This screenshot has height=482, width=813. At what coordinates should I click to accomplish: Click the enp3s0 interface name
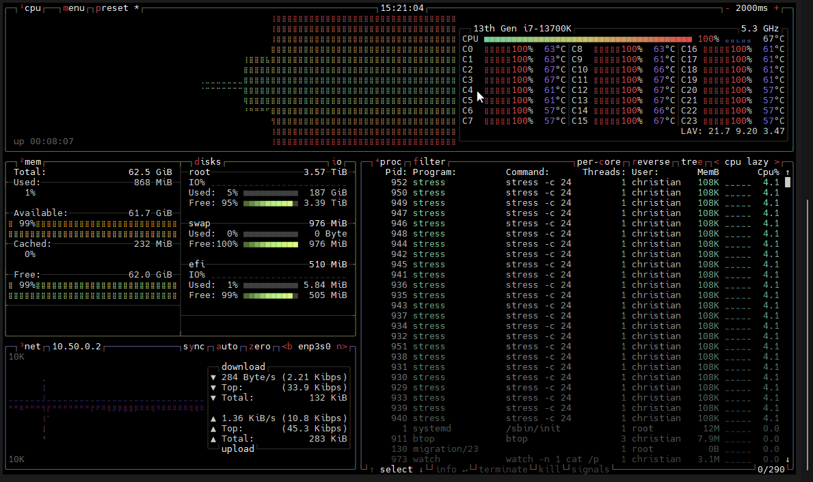tap(315, 346)
